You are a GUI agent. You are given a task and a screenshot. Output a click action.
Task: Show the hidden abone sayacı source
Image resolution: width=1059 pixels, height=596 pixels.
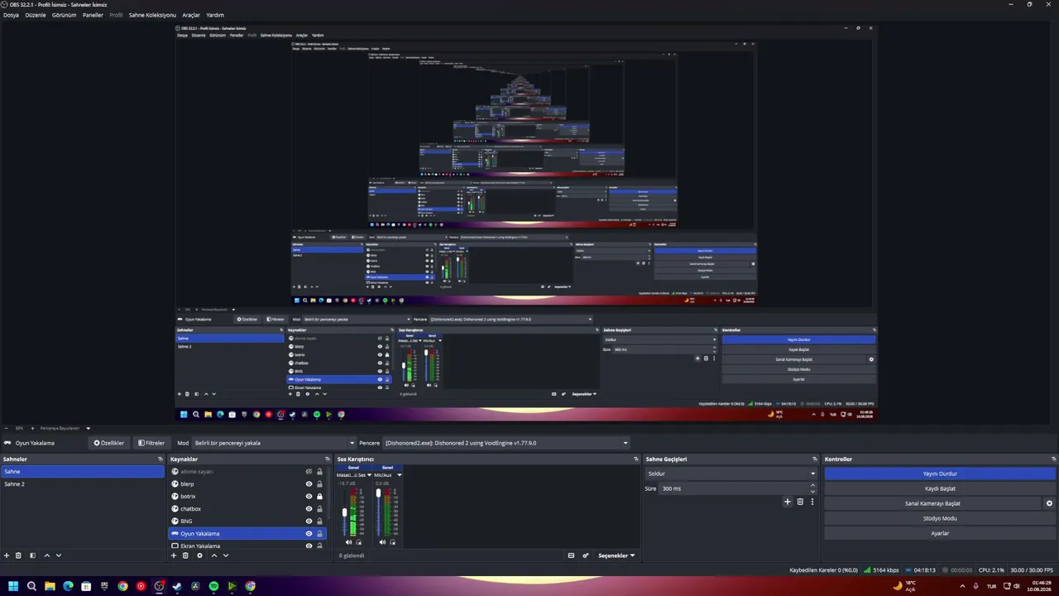[x=309, y=472]
